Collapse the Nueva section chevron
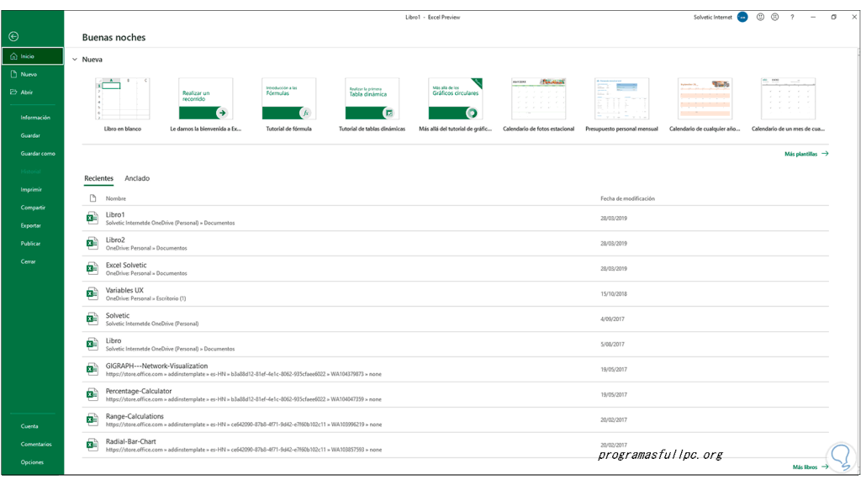 [x=75, y=60]
